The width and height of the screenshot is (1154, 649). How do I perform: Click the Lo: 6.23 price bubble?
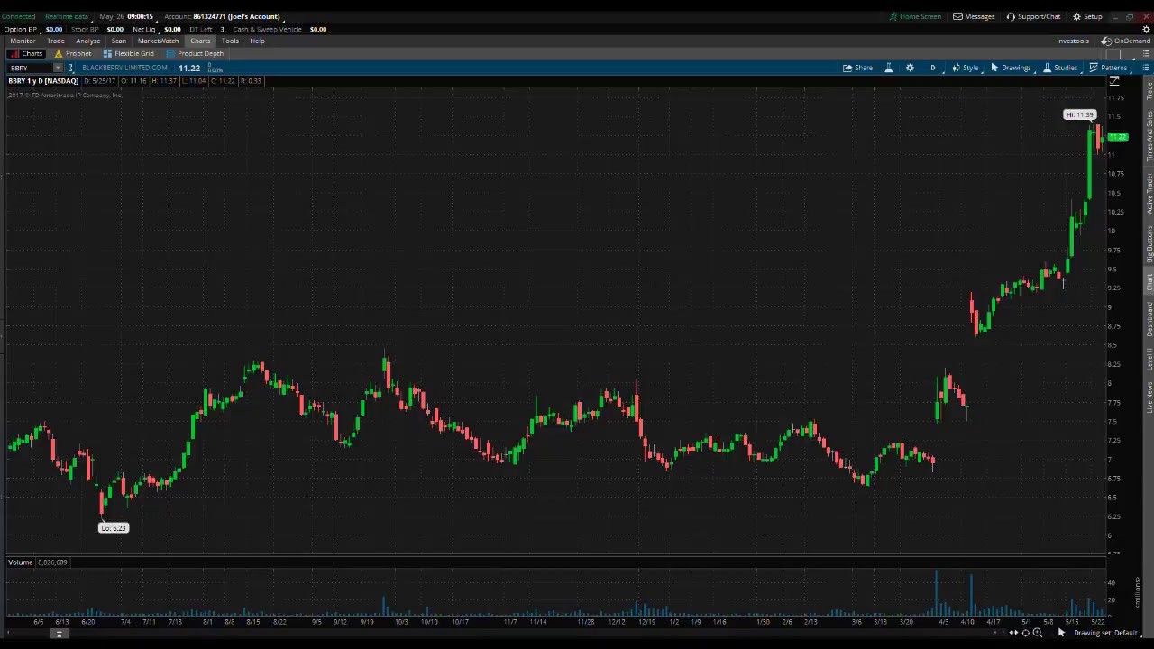pyautogui.click(x=114, y=528)
